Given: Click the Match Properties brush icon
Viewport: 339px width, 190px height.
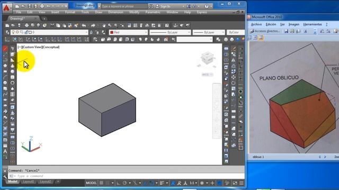Looking at the screenshot, I should point(76,25).
